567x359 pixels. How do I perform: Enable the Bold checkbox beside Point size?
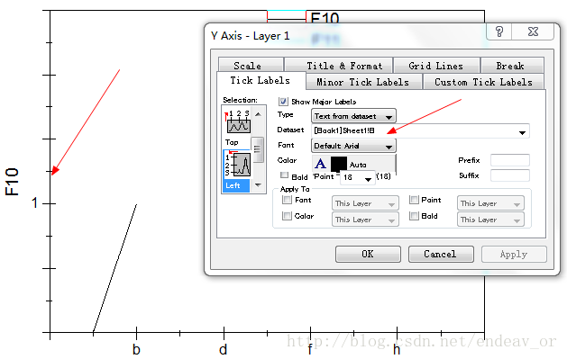coord(284,175)
